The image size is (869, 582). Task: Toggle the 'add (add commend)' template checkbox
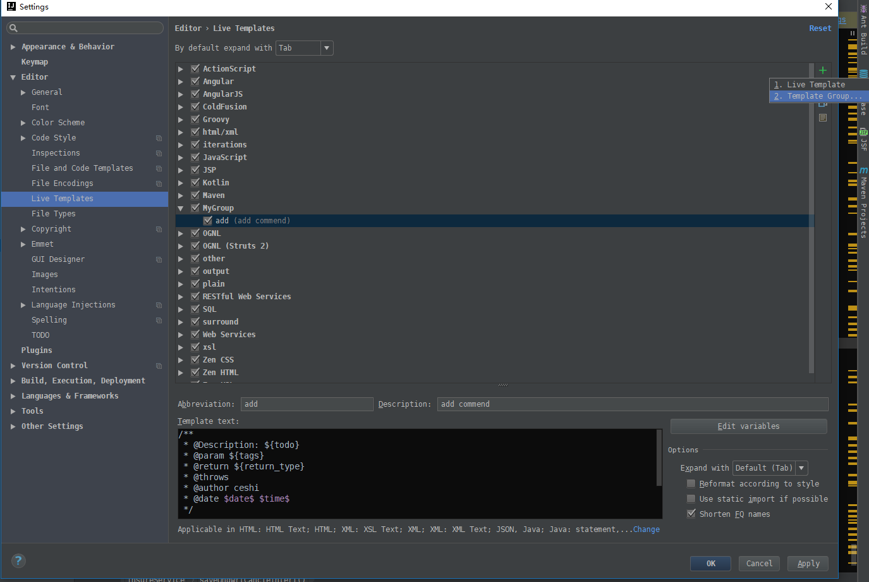[208, 220]
